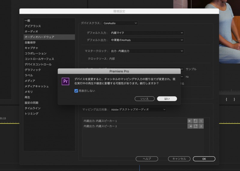
Task: Click left speaker icon on 内蔵スピーカー 1 row
Action: 190,121
